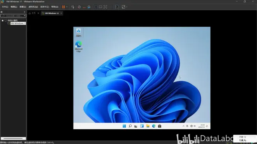Image resolution: width=257 pixels, height=144 pixels.
Task: Click the stretch guest display icon
Action: 123,7
